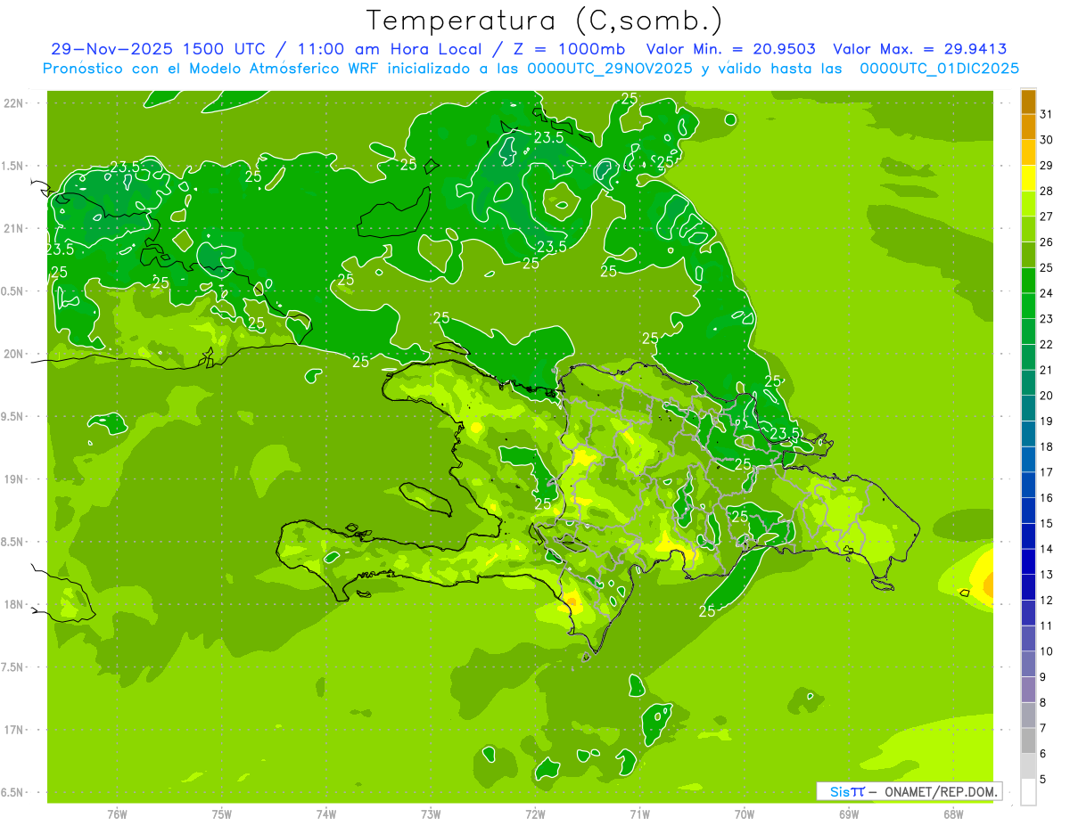Click color bar segment between 19 and 20
The image size is (1070, 826).
click(x=1028, y=408)
